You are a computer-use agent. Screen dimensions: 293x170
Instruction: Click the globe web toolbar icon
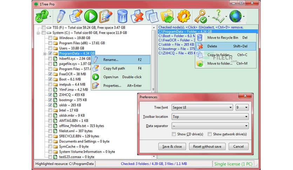(x=236, y=16)
